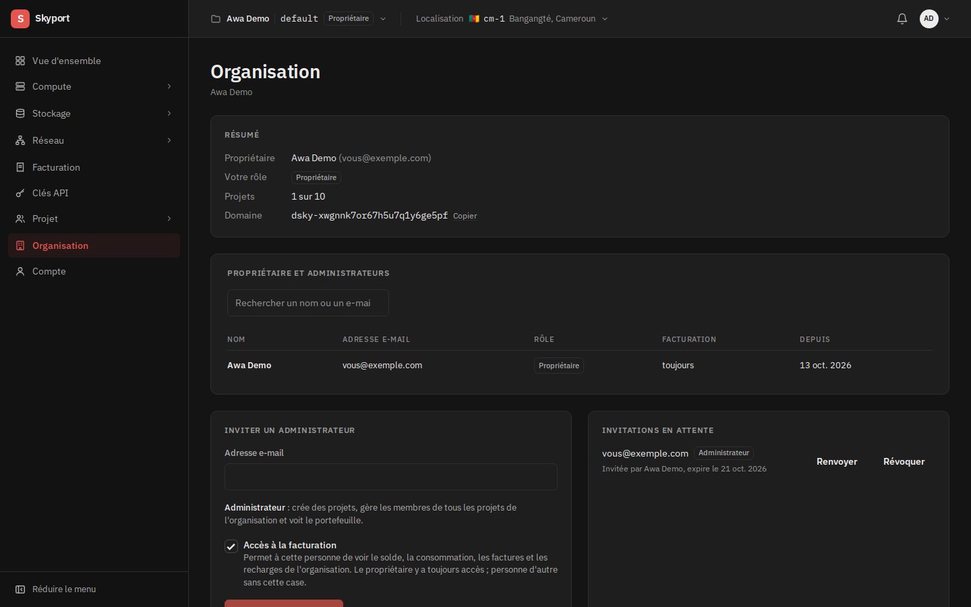Click the Adresse e-mail input field
This screenshot has height=607, width=971.
[x=391, y=477]
